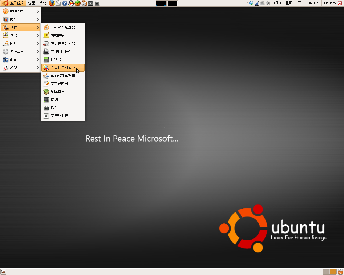This screenshot has width=344, height=275.
Task: Open the terminal launcher in the top panel
Action: pos(91,3)
